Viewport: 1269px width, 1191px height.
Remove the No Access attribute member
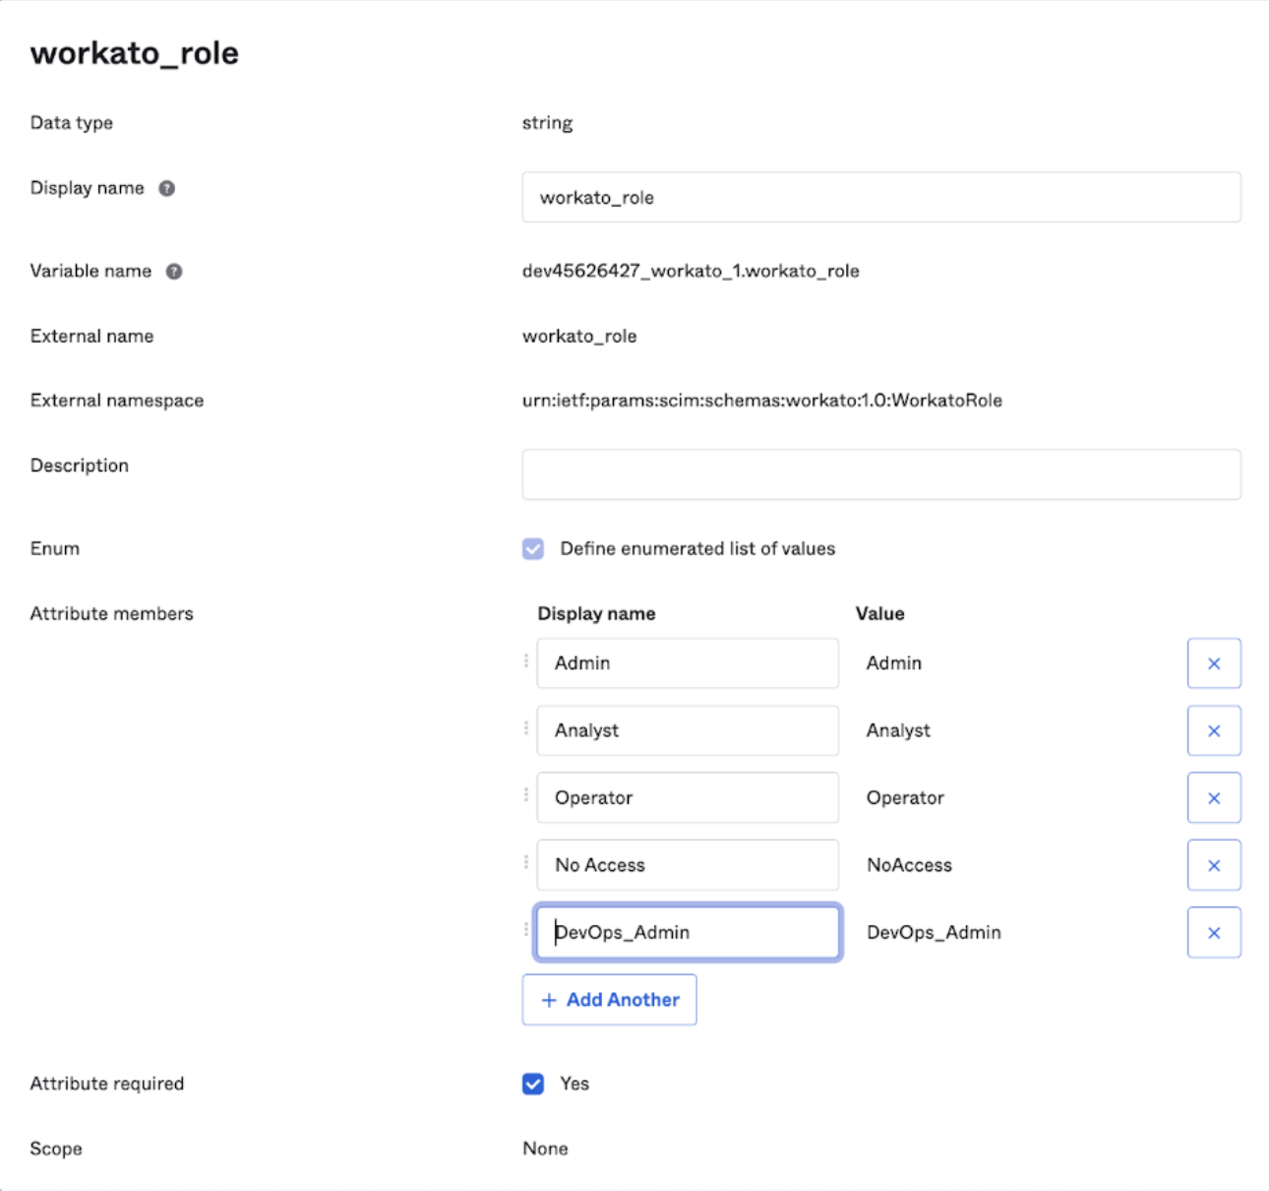[1214, 864]
